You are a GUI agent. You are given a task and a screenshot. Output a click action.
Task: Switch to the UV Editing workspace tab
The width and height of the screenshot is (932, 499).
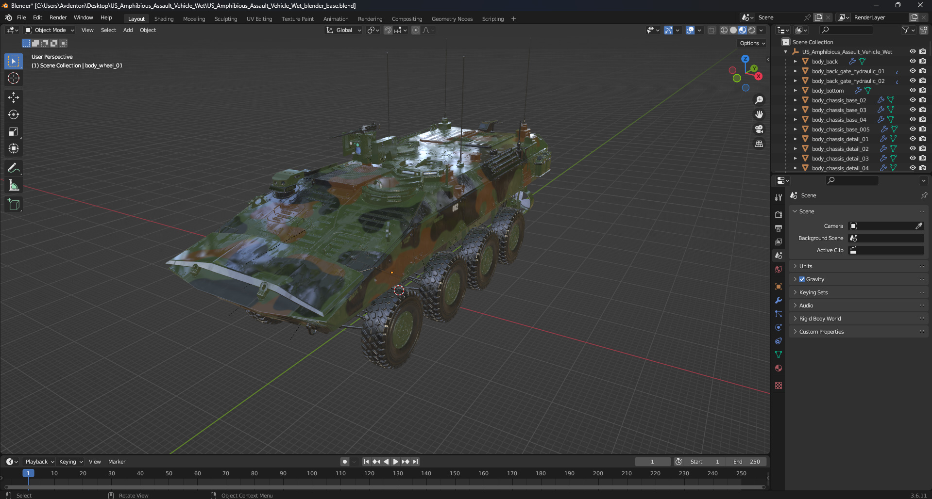259,19
